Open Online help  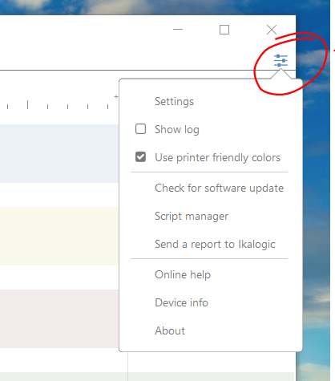(x=183, y=274)
